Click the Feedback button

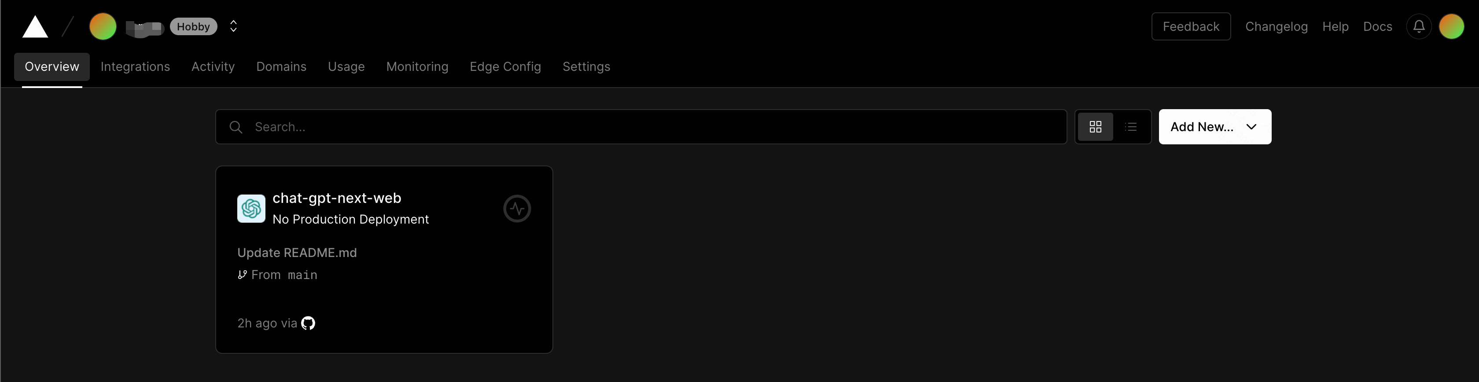click(1191, 26)
